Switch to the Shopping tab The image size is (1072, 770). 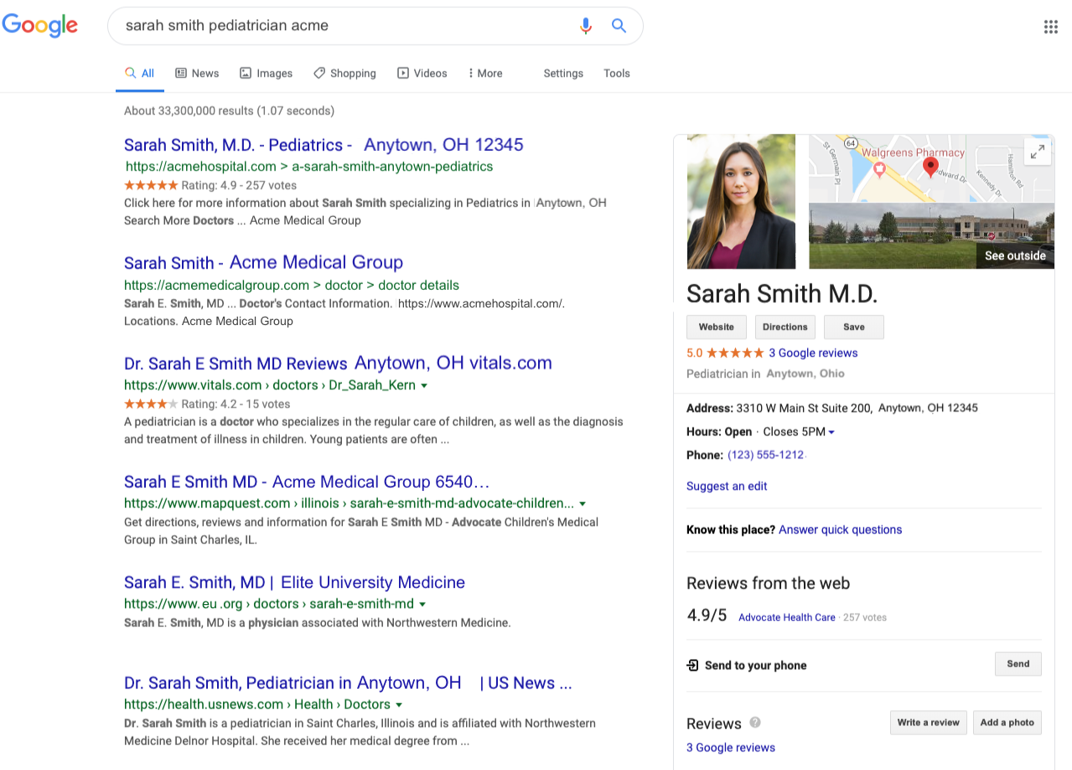click(x=344, y=74)
